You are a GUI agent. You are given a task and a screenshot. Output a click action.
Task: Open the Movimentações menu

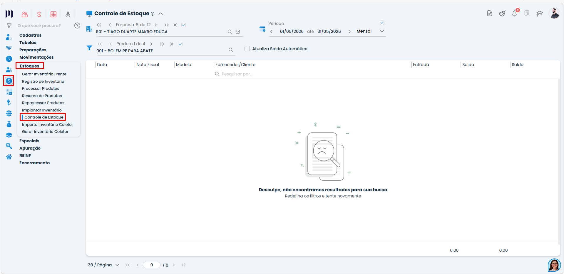tap(36, 57)
